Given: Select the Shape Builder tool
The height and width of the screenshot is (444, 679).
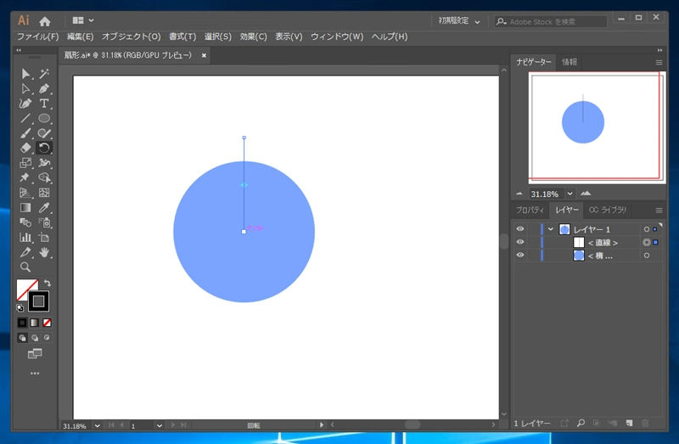Looking at the screenshot, I should point(44,177).
